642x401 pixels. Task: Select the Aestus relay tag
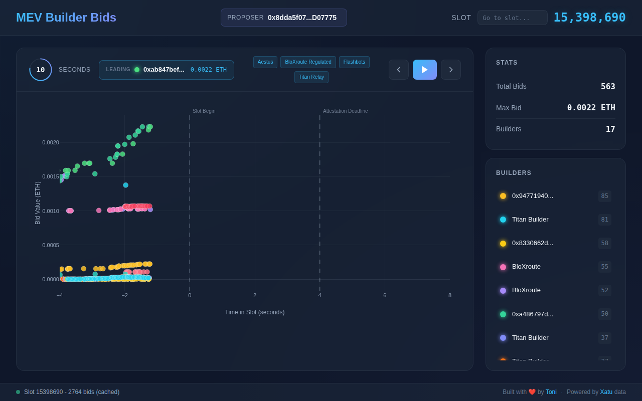tap(265, 62)
